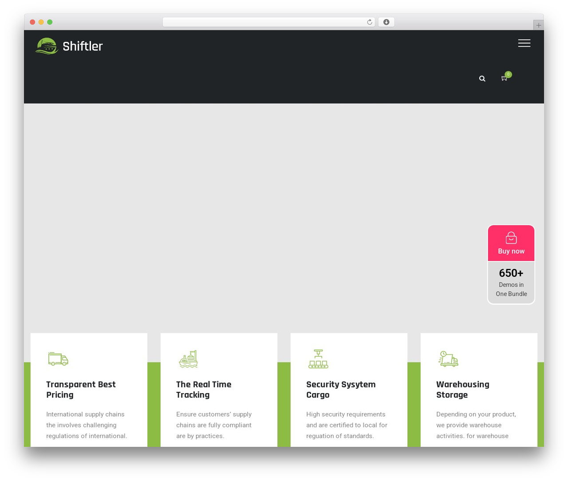Reload the page in the browser address bar

[x=369, y=22]
